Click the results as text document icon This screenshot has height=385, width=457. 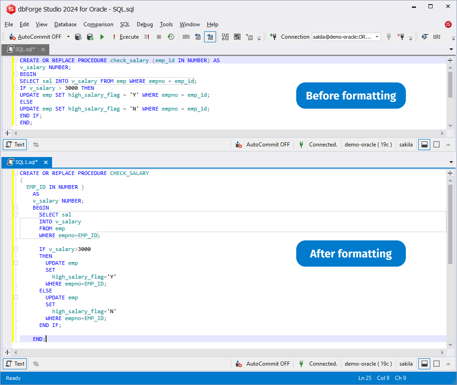click(198, 37)
